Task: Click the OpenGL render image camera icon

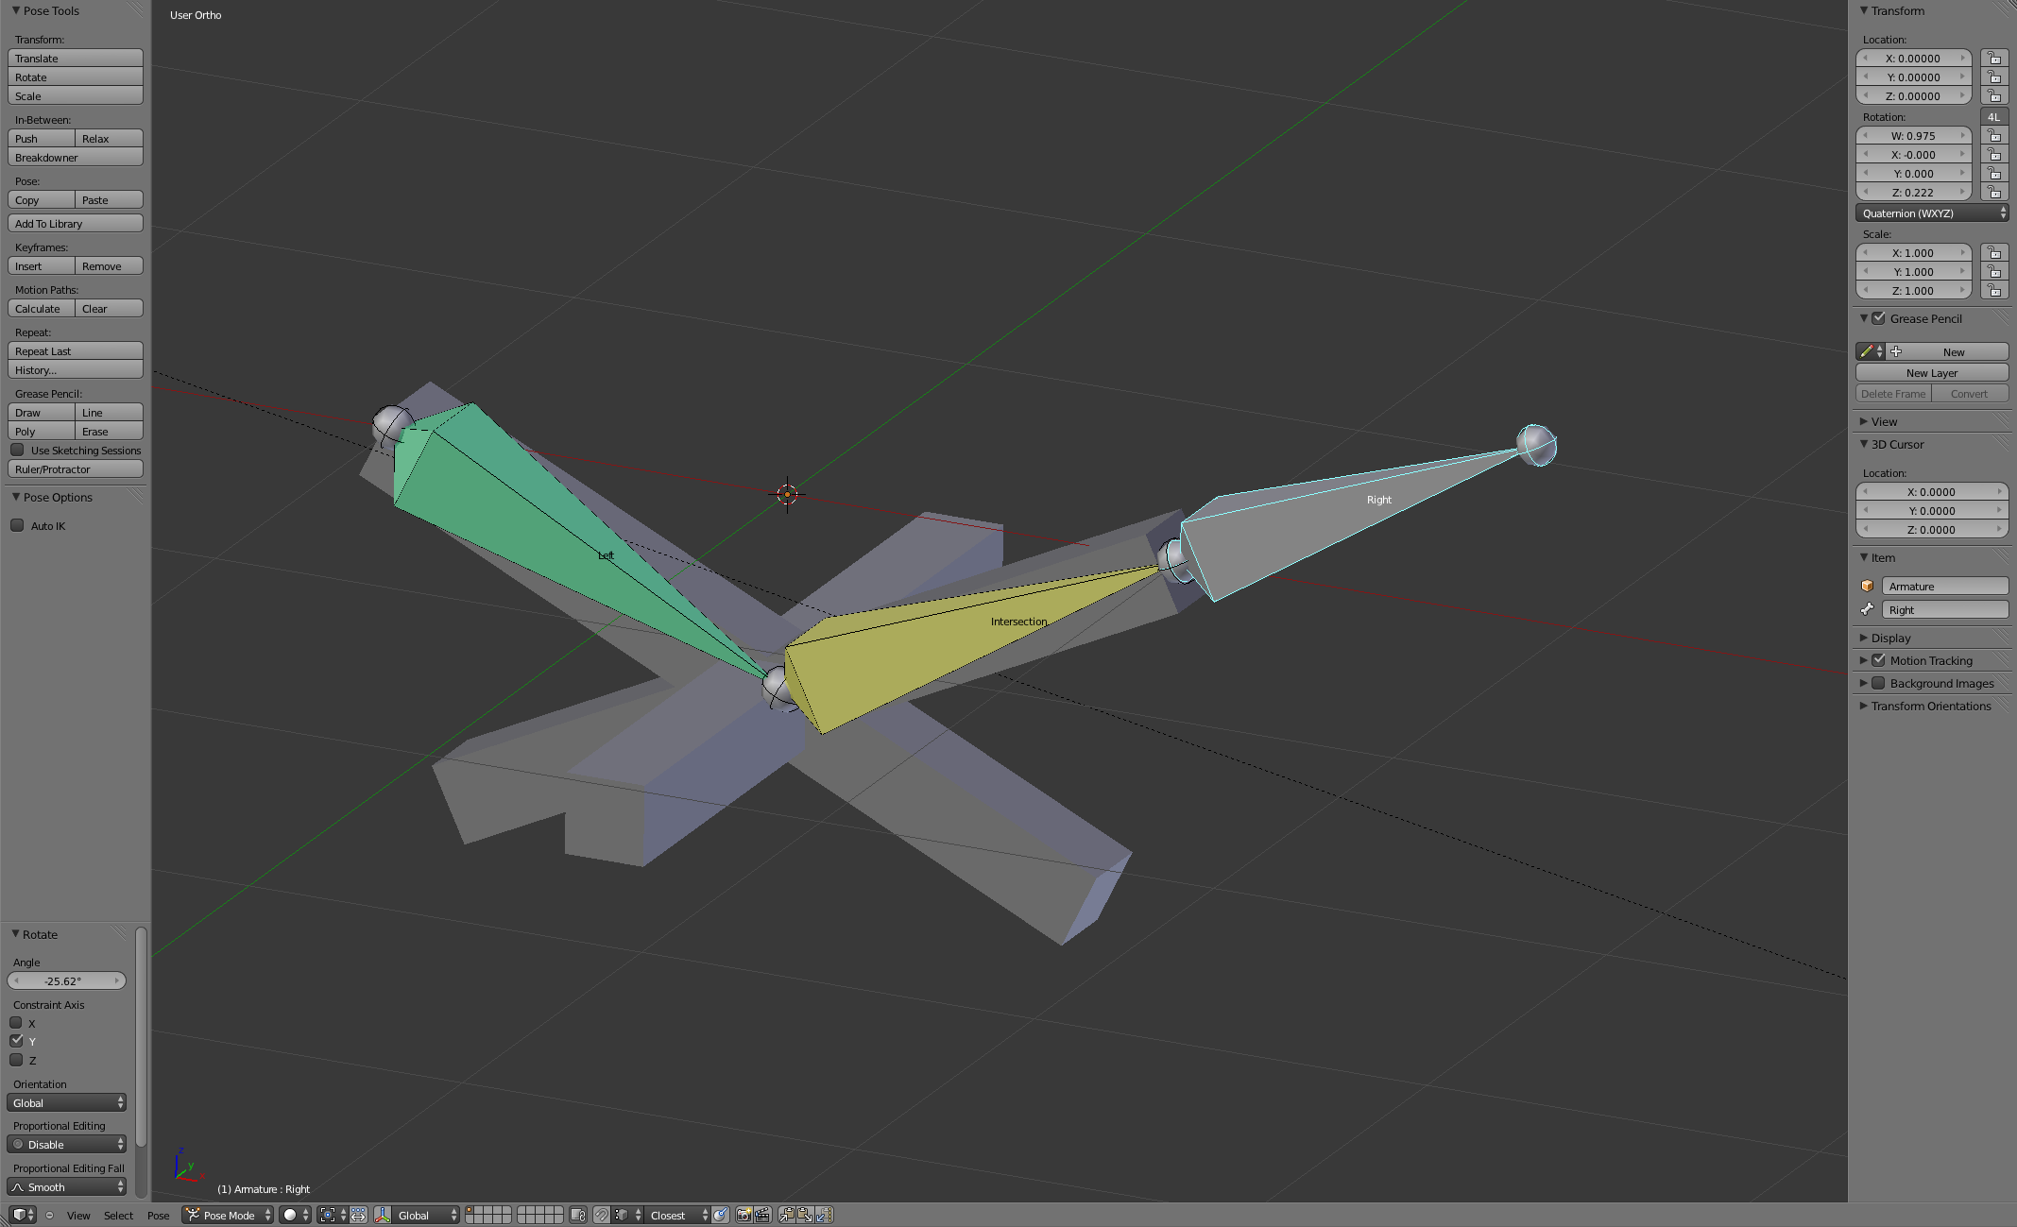Action: tap(744, 1215)
